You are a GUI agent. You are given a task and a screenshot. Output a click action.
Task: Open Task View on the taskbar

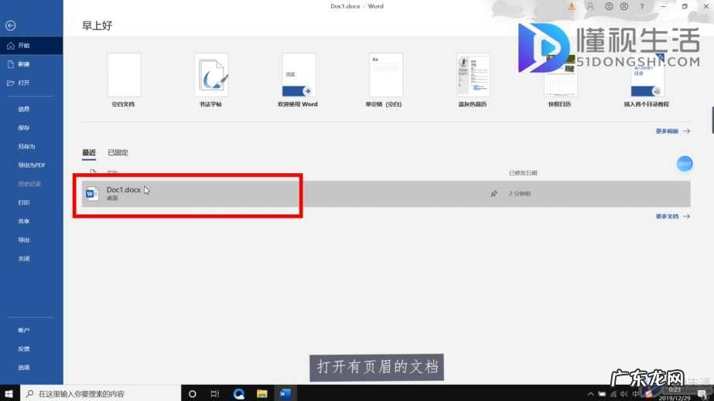click(215, 394)
